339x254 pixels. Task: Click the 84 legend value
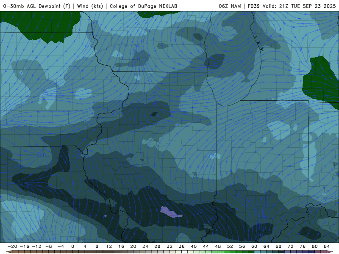coord(327,246)
